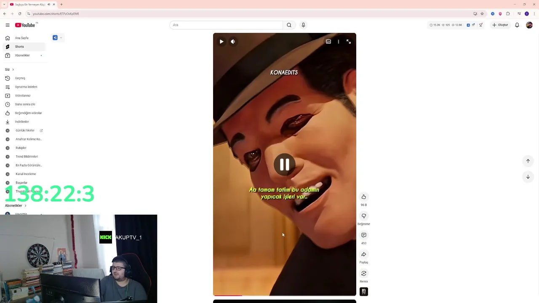This screenshot has width=539, height=303.
Task: Go to the previous Short arrow
Action: (528, 161)
